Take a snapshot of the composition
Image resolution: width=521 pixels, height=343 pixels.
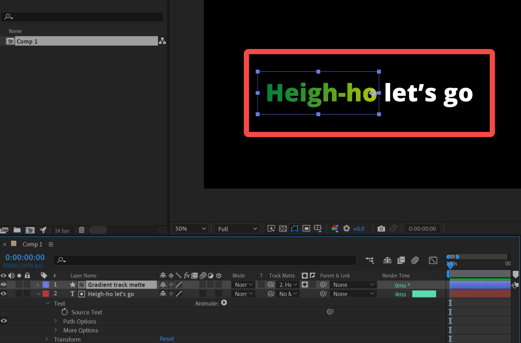point(381,229)
